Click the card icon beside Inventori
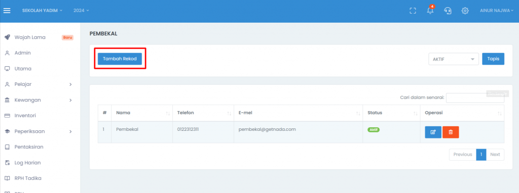The height and width of the screenshot is (193, 519). [x=7, y=116]
